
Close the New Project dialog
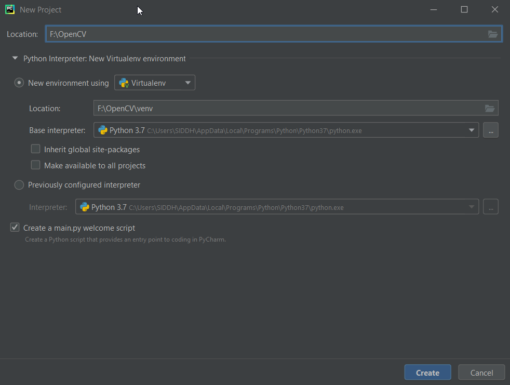(x=495, y=9)
